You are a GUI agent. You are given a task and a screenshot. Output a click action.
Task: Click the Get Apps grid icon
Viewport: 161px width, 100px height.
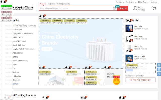pyautogui.click(x=139, y=2)
